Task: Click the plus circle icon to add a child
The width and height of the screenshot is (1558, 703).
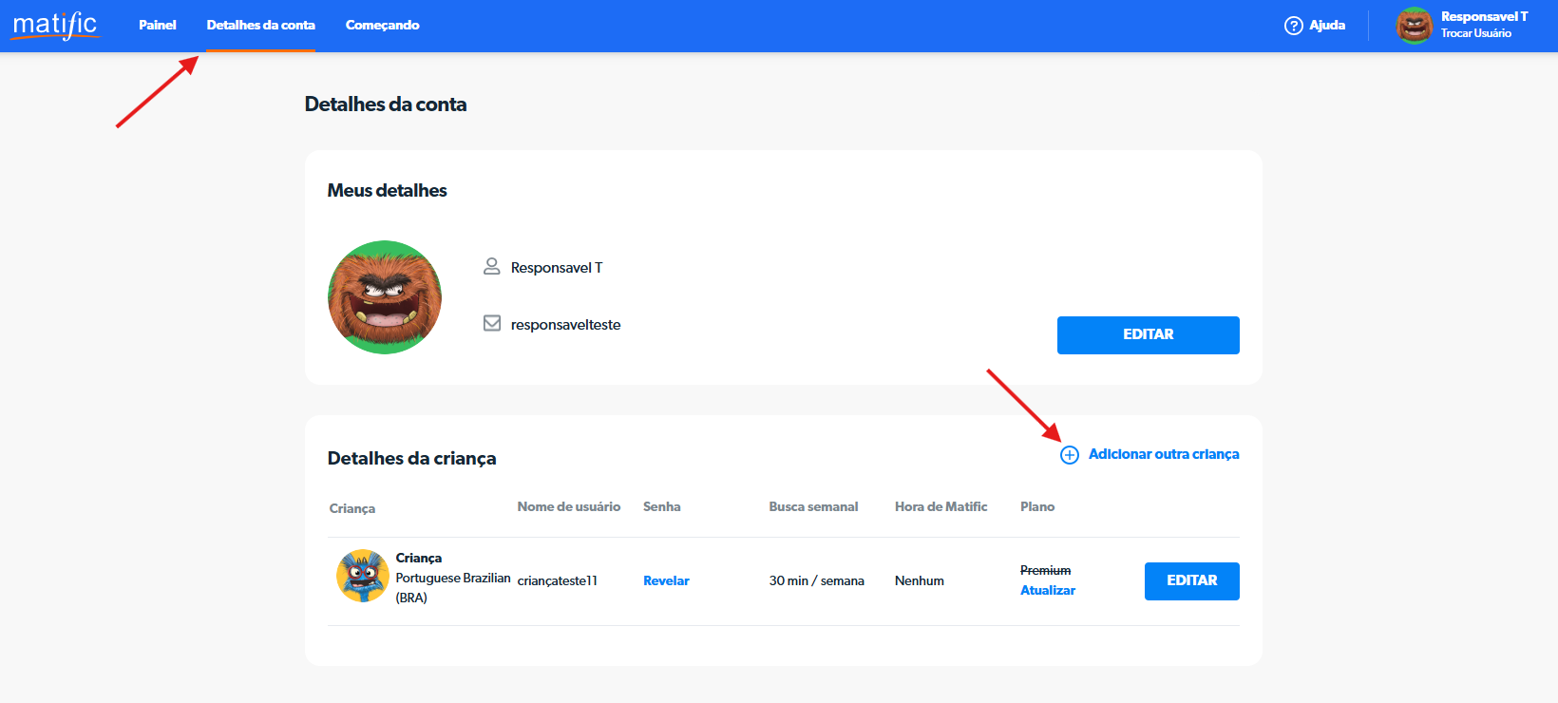Action: 1070,455
